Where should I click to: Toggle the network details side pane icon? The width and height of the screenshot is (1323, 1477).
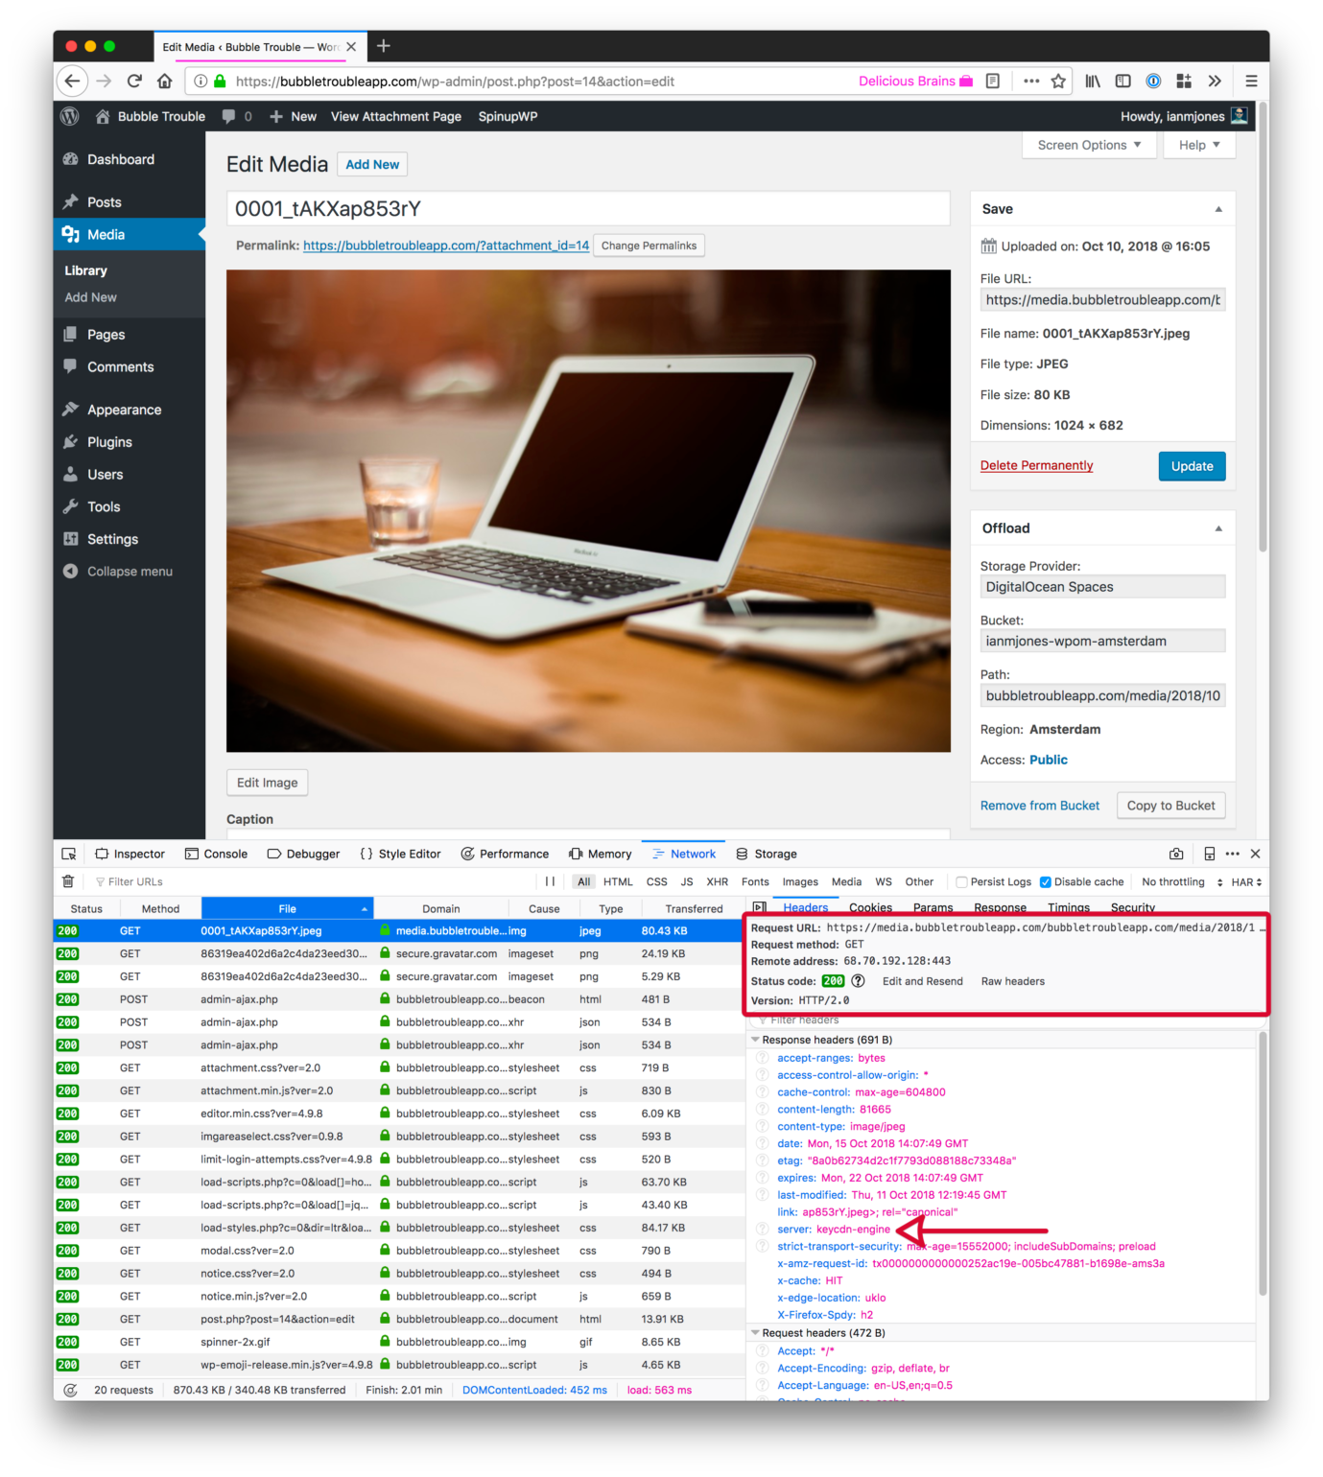pos(760,907)
